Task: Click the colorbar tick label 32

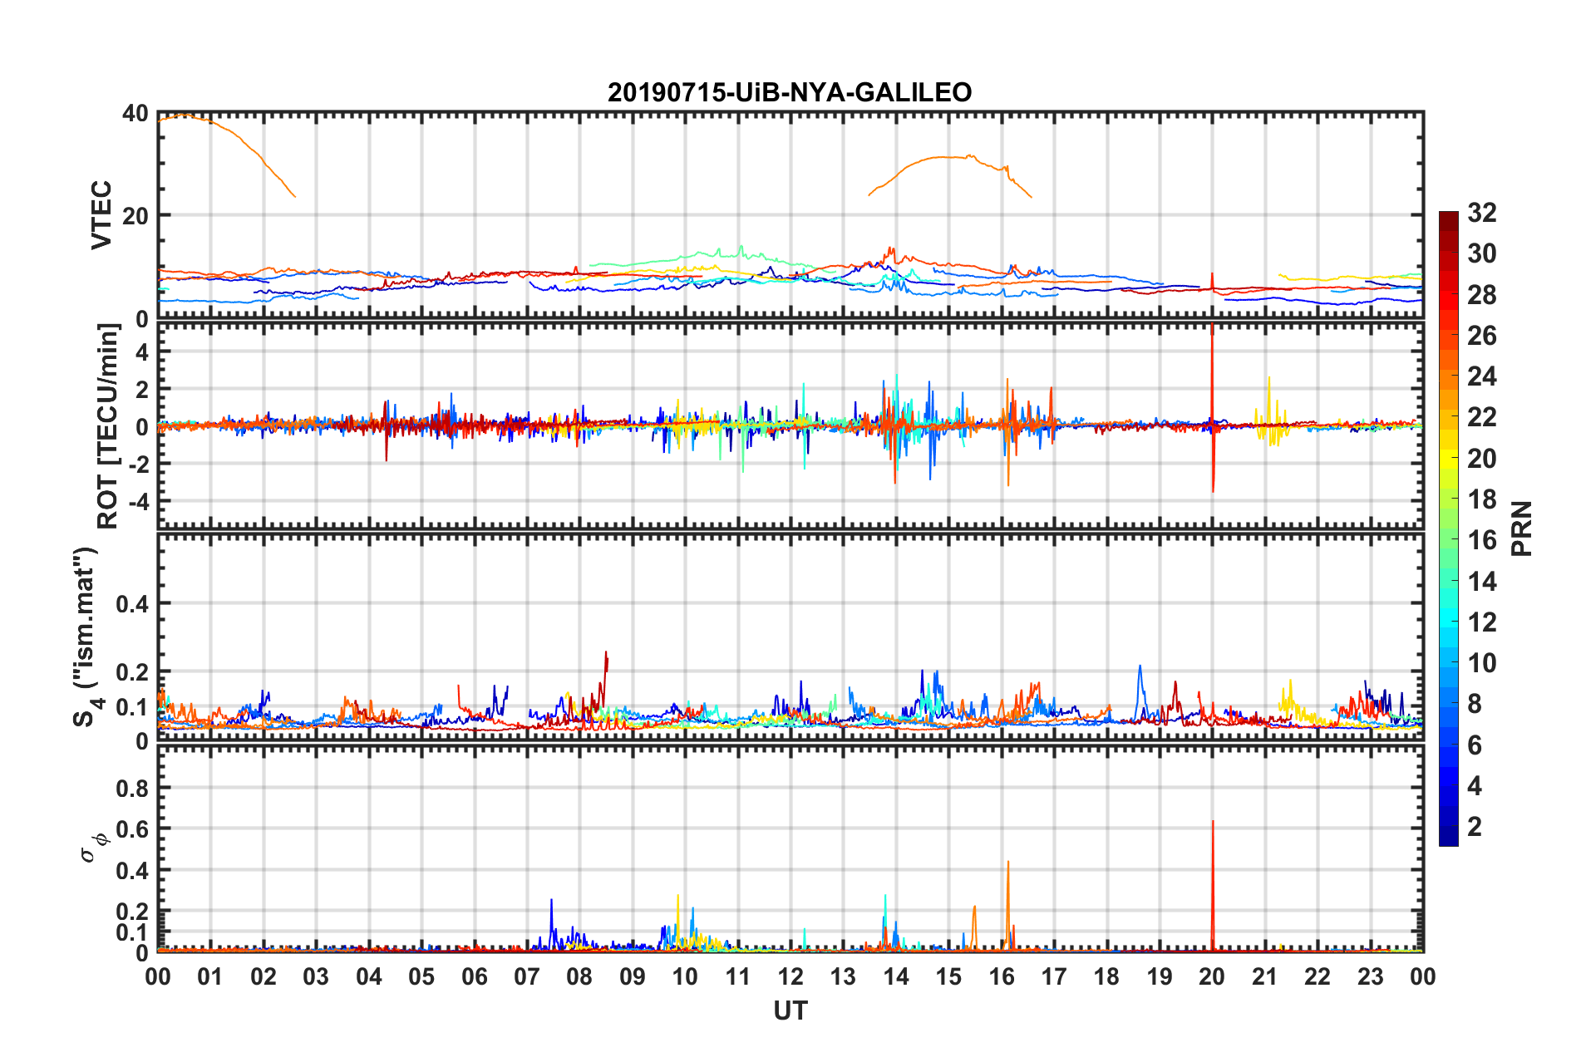Action: (x=1481, y=213)
